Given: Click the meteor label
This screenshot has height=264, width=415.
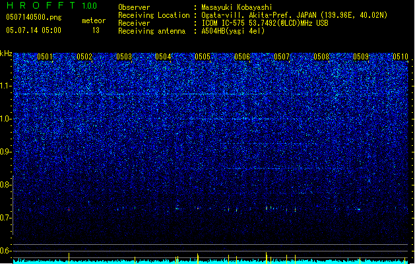Looking at the screenshot, I should 94,20.
